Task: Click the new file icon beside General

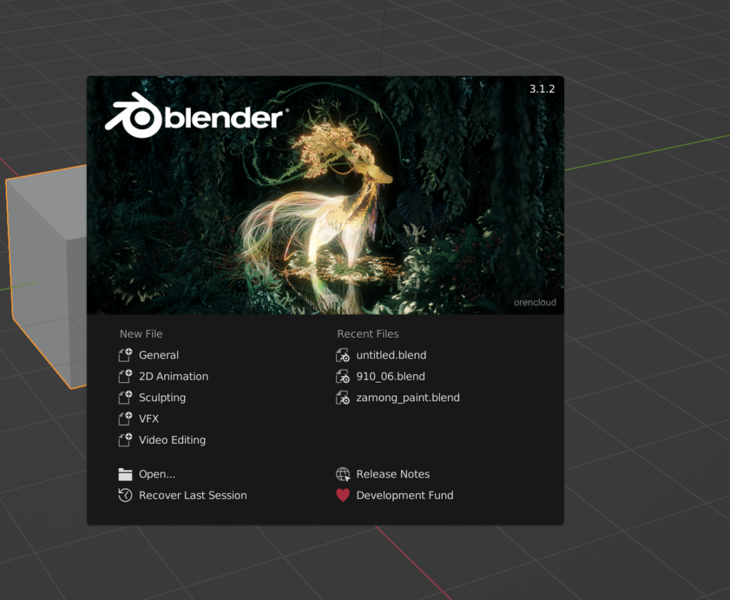Action: pos(125,355)
